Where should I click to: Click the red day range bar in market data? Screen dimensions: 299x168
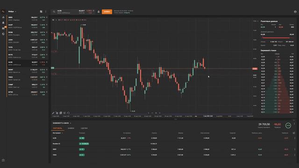(x=277, y=38)
